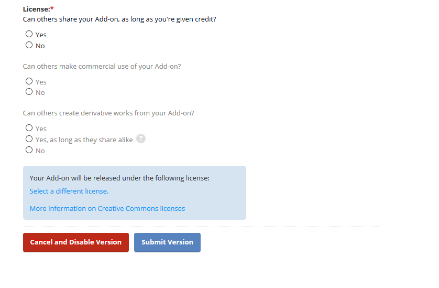The image size is (439, 288).
Task: Click the 'Yes' label text under commercial use
Action: pos(41,82)
